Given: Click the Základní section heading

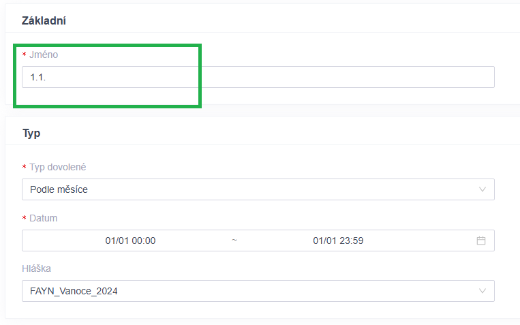Looking at the screenshot, I should click(44, 20).
